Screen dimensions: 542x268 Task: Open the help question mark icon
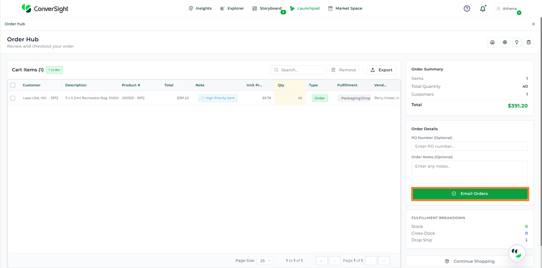pyautogui.click(x=467, y=8)
